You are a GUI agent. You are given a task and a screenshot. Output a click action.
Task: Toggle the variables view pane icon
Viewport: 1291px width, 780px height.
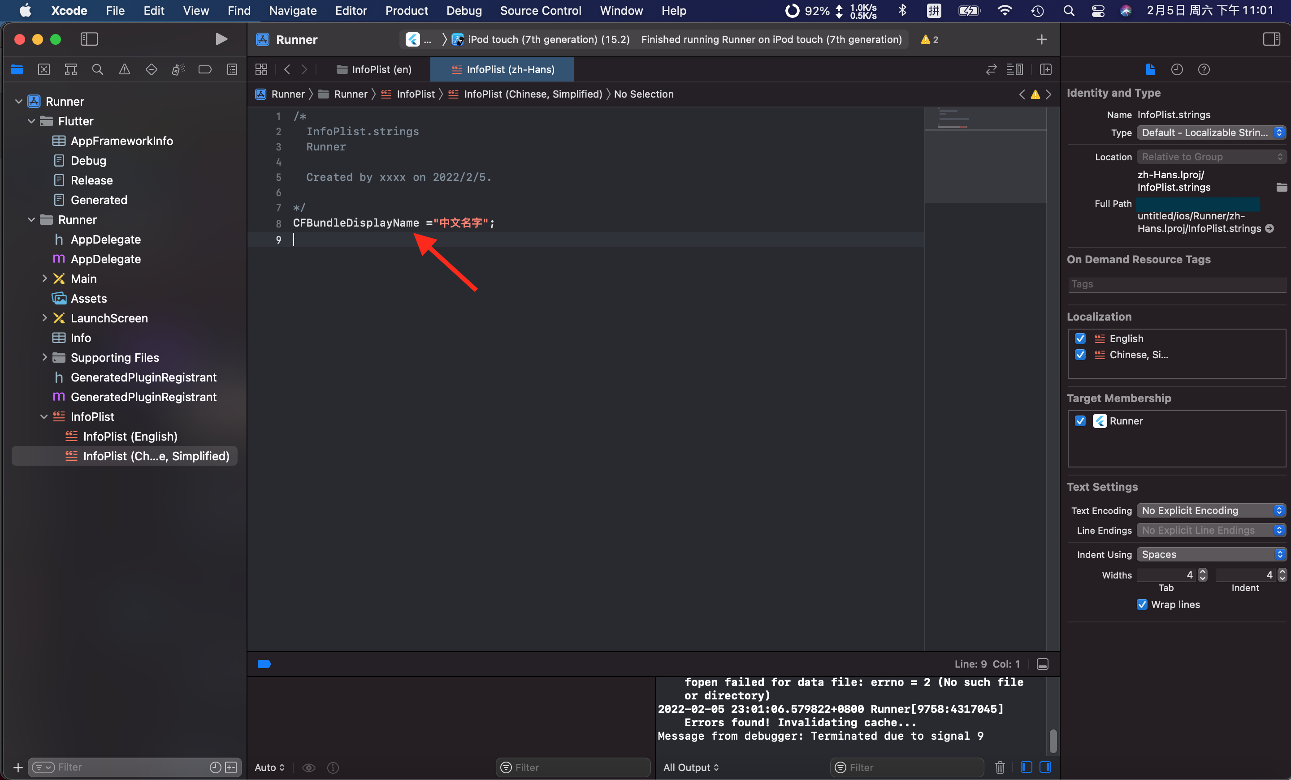coord(1026,767)
